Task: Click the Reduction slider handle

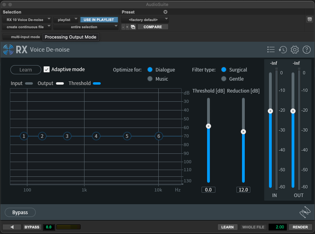Action: pos(243,132)
